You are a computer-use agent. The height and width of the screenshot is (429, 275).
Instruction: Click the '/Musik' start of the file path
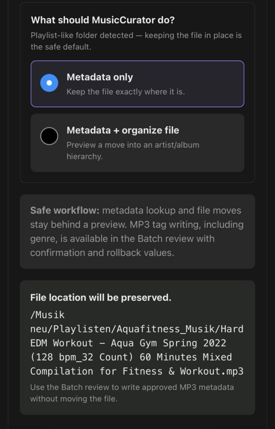[48, 315]
